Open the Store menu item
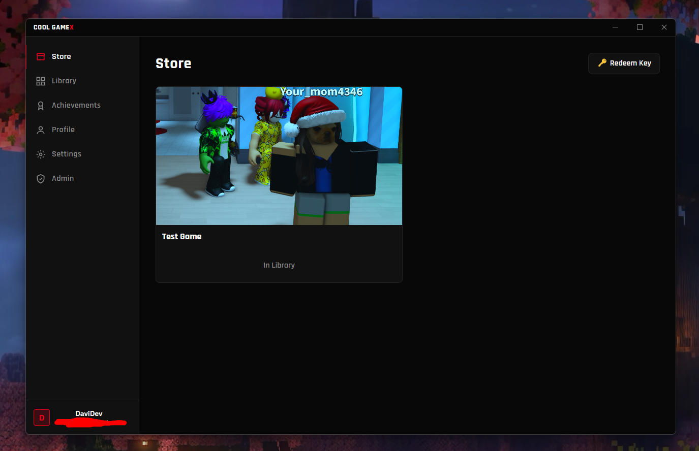Screen dimensions: 699x451 (82, 56)
